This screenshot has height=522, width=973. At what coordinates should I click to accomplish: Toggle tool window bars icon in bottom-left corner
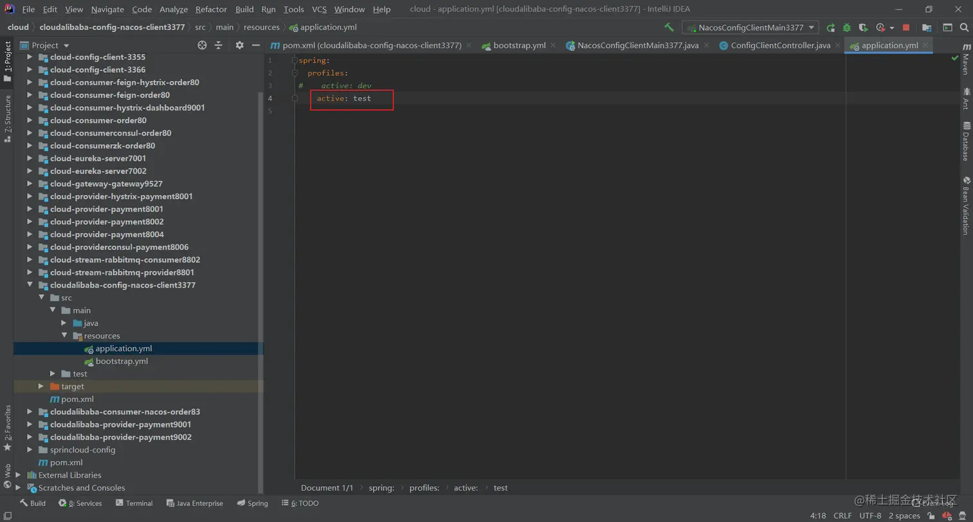tap(7, 516)
